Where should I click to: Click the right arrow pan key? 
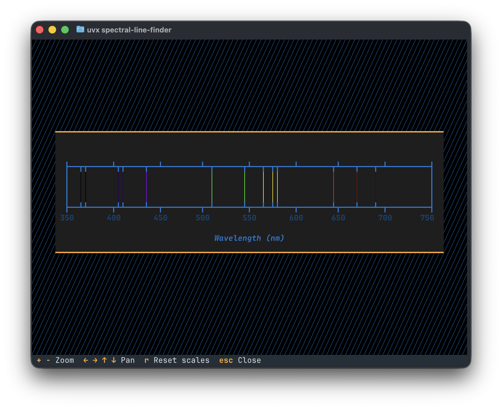tap(95, 360)
